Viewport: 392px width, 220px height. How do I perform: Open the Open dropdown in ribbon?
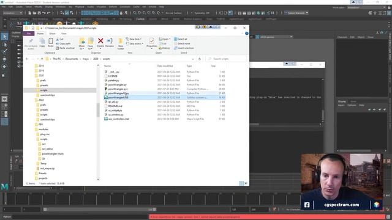[x=165, y=39]
